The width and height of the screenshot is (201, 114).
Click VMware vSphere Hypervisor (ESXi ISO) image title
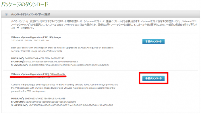click(36, 37)
